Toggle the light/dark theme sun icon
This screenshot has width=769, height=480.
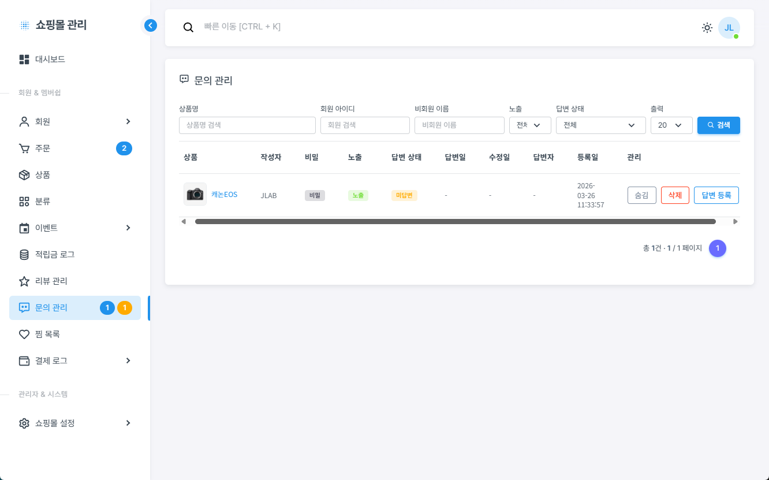(x=707, y=28)
